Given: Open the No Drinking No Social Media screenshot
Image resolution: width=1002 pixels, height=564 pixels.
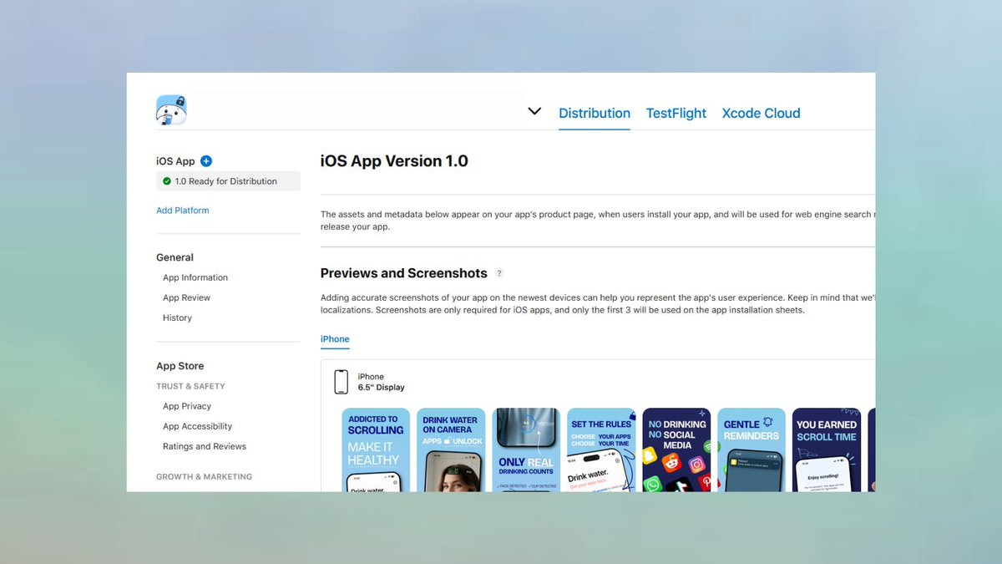Looking at the screenshot, I should click(x=676, y=450).
